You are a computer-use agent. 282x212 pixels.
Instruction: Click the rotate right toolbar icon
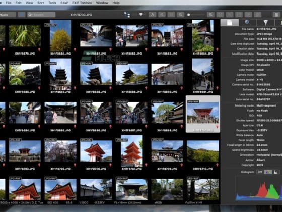click(162, 15)
